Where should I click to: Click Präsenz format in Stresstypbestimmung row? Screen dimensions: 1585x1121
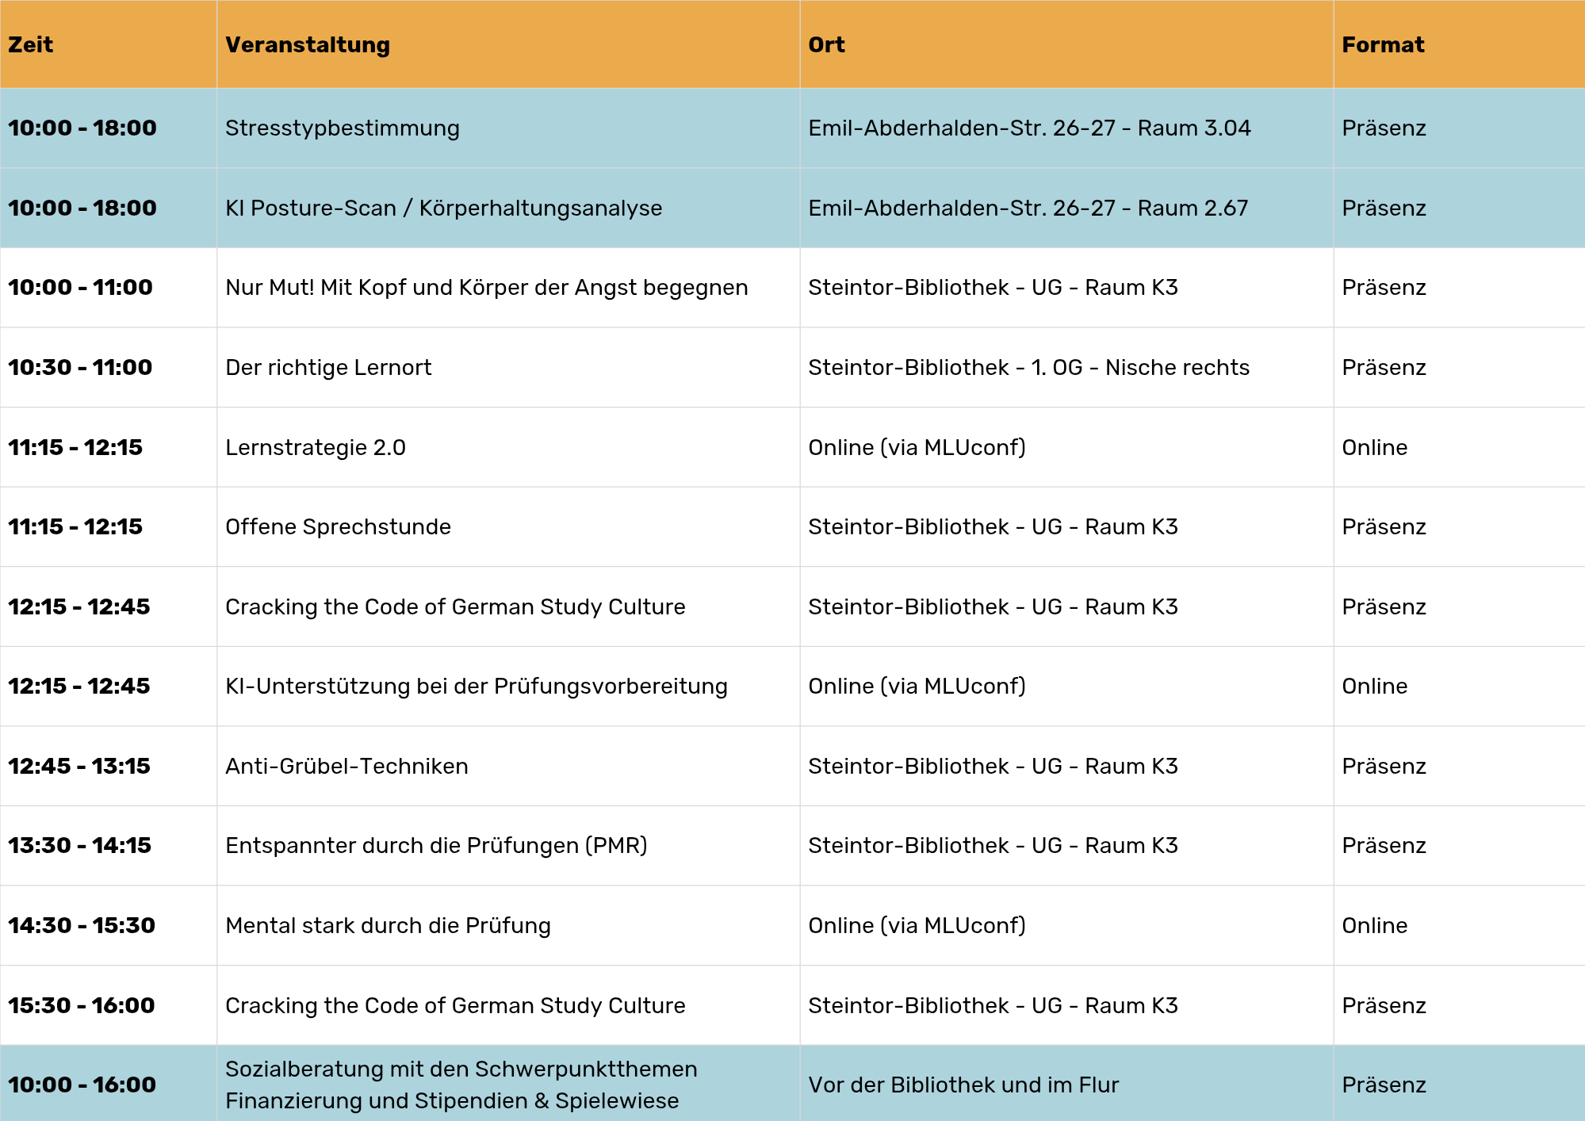pos(1459,128)
